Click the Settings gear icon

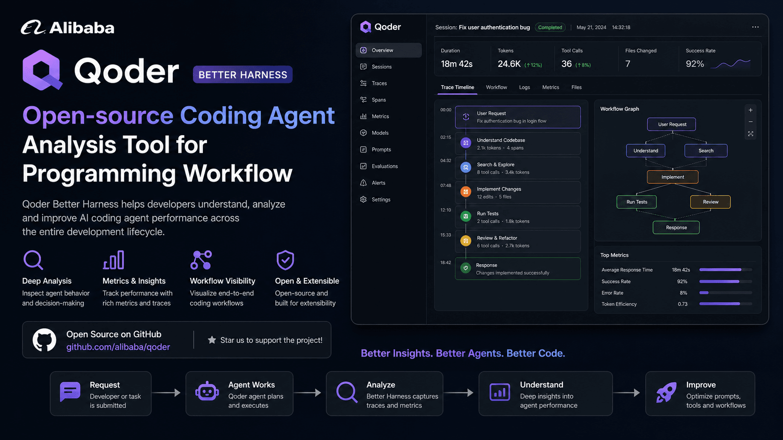pos(363,199)
